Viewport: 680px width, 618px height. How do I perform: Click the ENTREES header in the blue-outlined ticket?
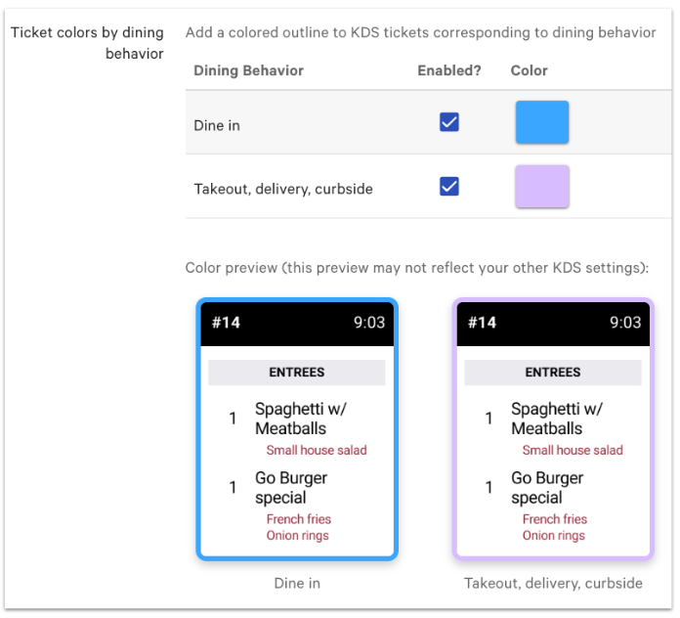tap(297, 373)
